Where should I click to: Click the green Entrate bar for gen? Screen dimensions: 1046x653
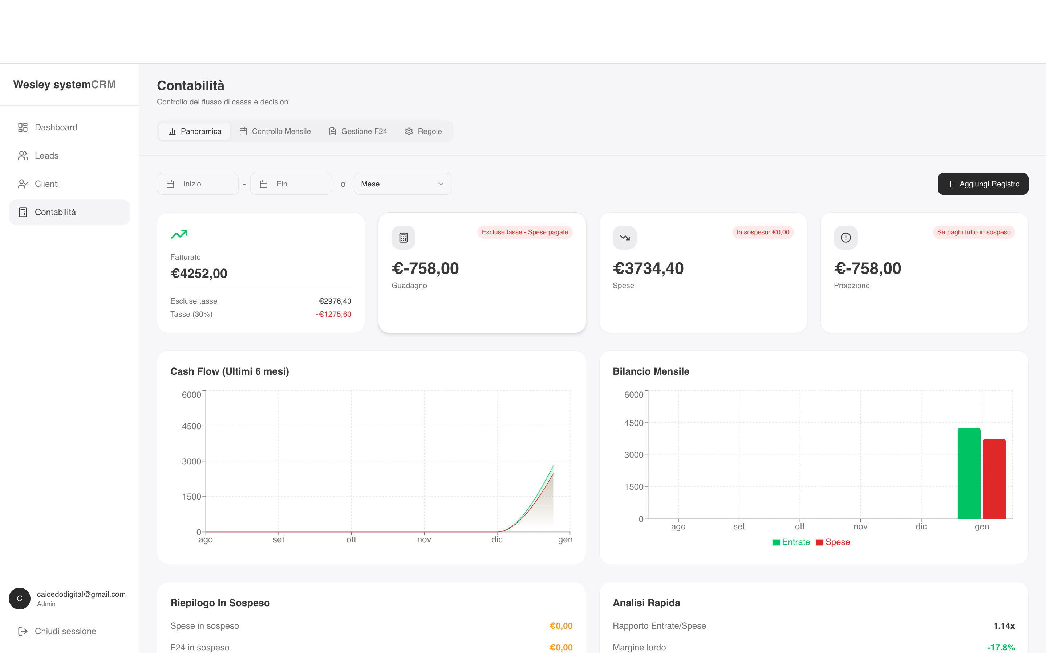click(x=969, y=474)
